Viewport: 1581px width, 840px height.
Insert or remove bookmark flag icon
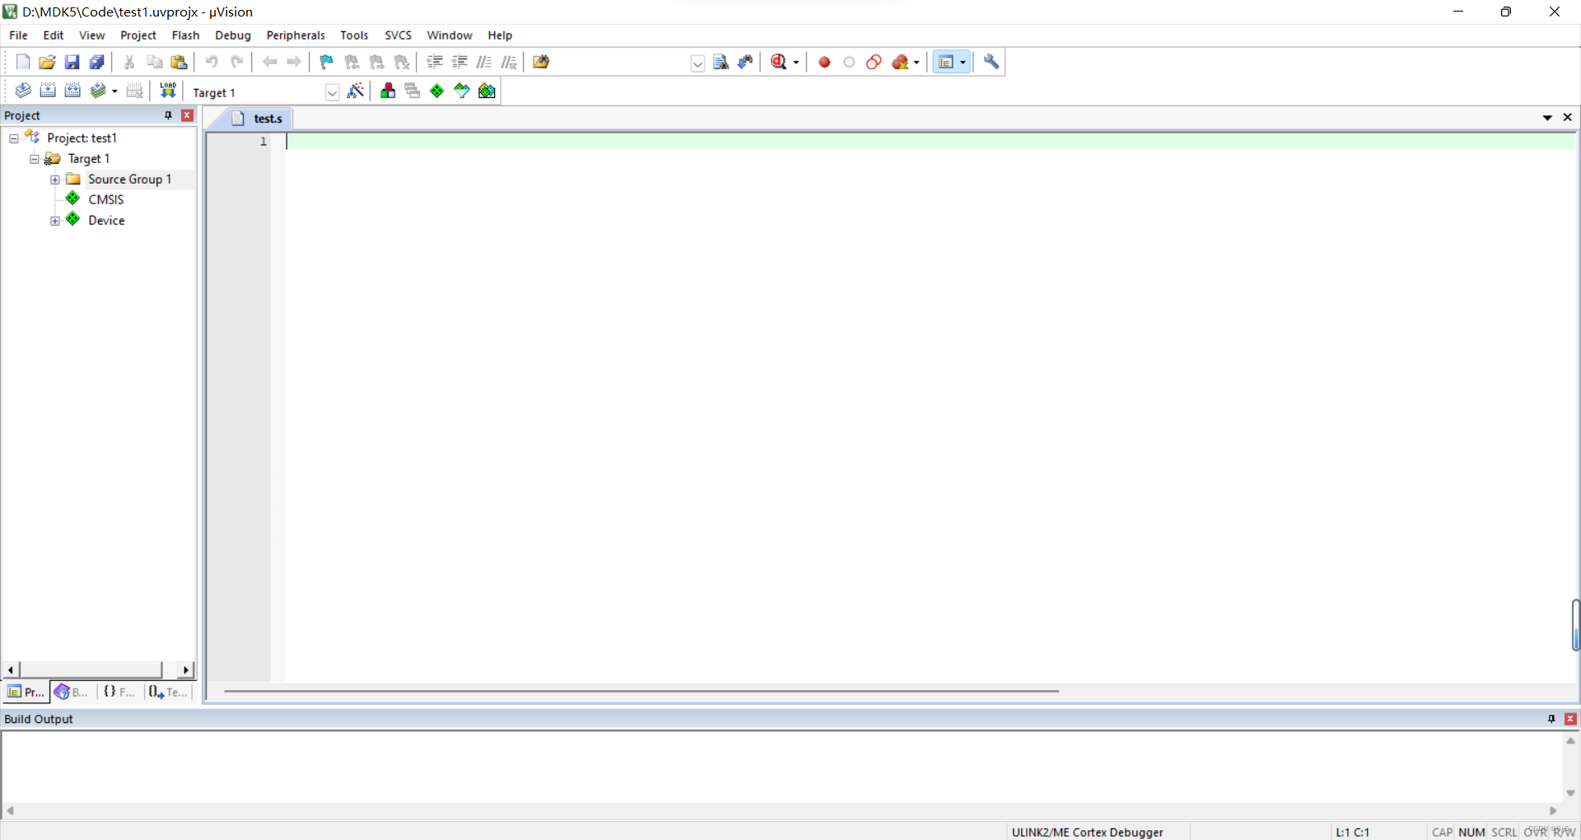pos(327,62)
